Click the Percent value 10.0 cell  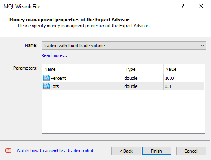click(x=184, y=78)
